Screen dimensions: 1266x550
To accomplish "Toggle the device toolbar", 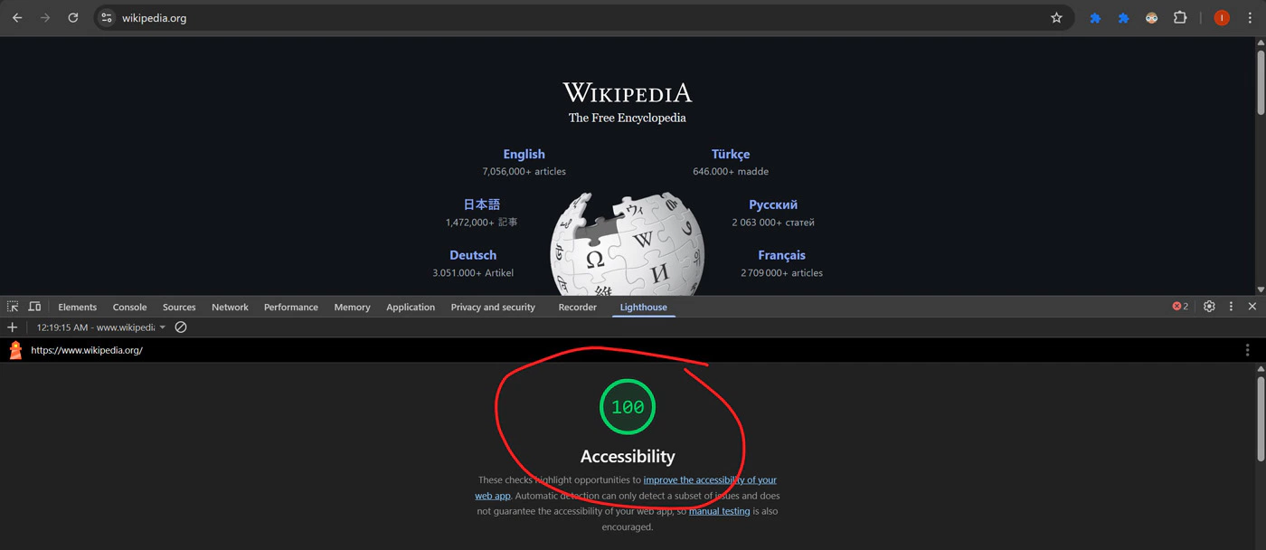I will 34,307.
